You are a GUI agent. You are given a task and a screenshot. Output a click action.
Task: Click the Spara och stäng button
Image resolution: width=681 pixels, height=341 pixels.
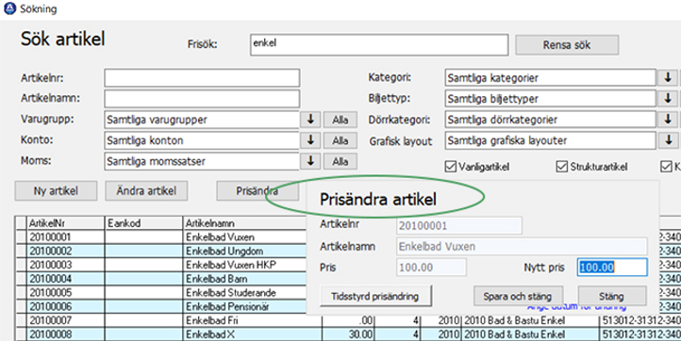pyautogui.click(x=518, y=297)
